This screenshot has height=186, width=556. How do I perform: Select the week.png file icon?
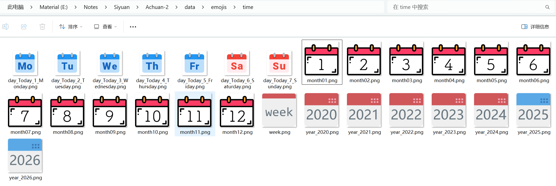click(279, 111)
